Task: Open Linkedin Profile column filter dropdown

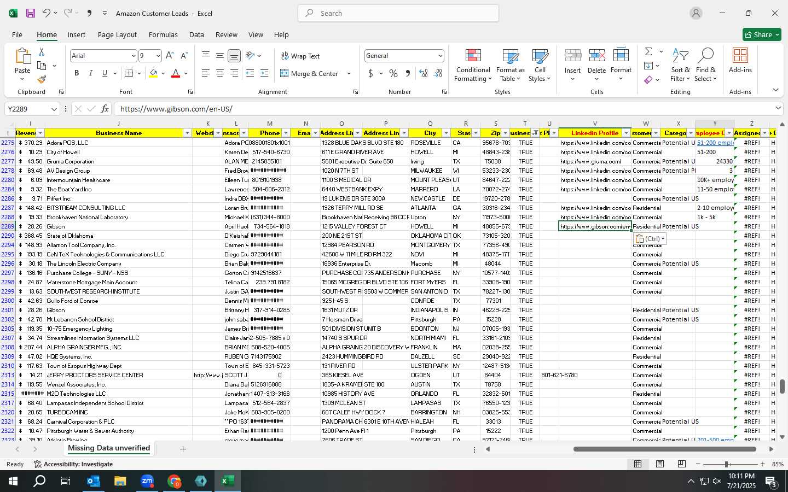Action: (626, 133)
